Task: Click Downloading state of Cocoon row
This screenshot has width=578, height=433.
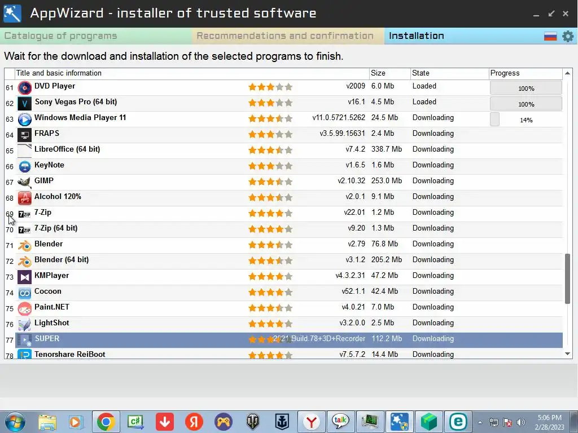Action: [x=433, y=291]
